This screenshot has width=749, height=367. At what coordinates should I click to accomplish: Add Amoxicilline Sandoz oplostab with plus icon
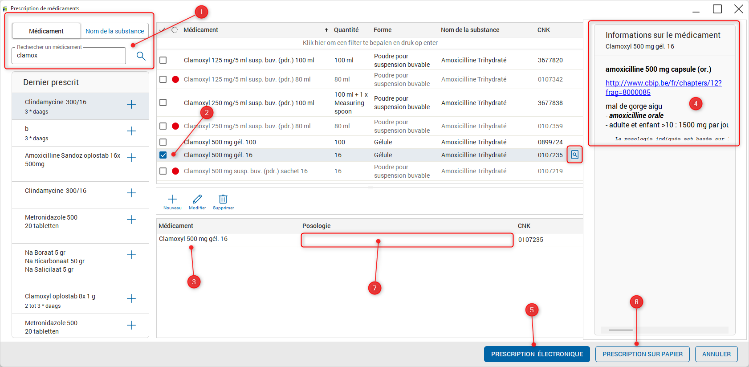(131, 158)
